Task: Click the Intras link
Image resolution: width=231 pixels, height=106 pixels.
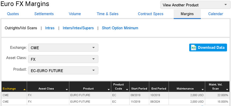Action: [50, 28]
